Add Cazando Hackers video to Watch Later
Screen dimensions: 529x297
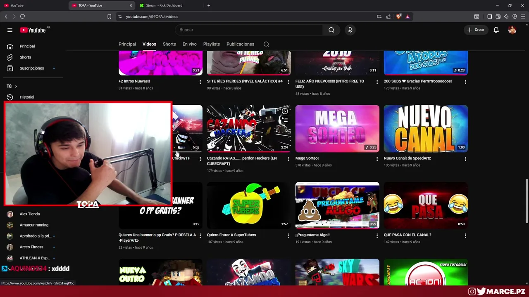tap(285, 111)
